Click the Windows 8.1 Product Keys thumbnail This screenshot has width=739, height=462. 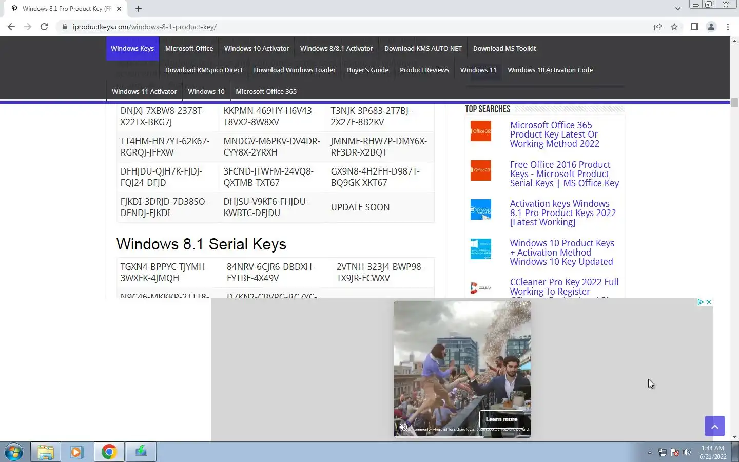point(481,209)
